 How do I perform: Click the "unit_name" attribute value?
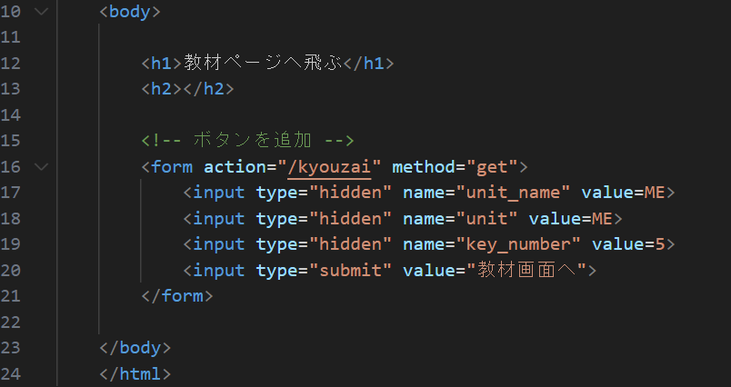(x=515, y=193)
